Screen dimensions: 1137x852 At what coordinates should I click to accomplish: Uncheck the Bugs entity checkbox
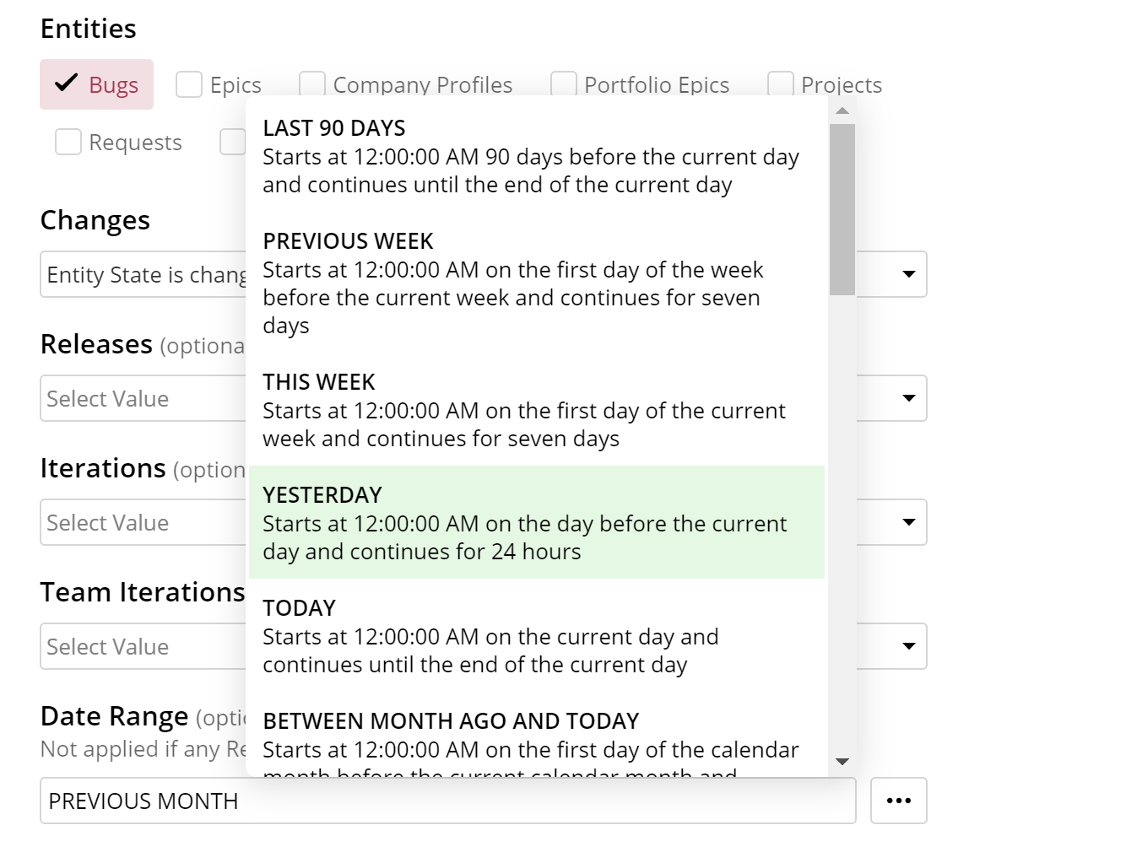pos(67,84)
